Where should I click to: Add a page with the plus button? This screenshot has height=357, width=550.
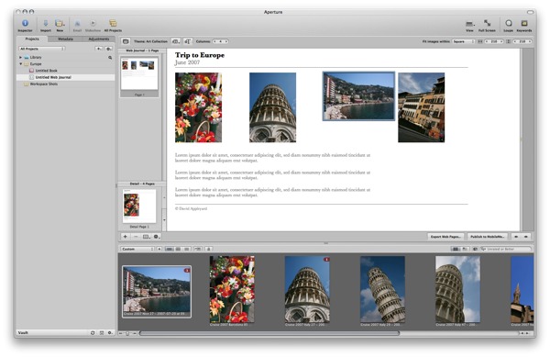click(125, 237)
